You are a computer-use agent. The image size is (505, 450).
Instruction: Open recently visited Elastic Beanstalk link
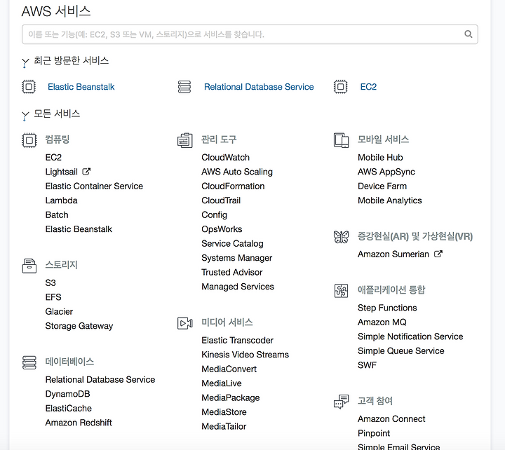[x=81, y=87]
